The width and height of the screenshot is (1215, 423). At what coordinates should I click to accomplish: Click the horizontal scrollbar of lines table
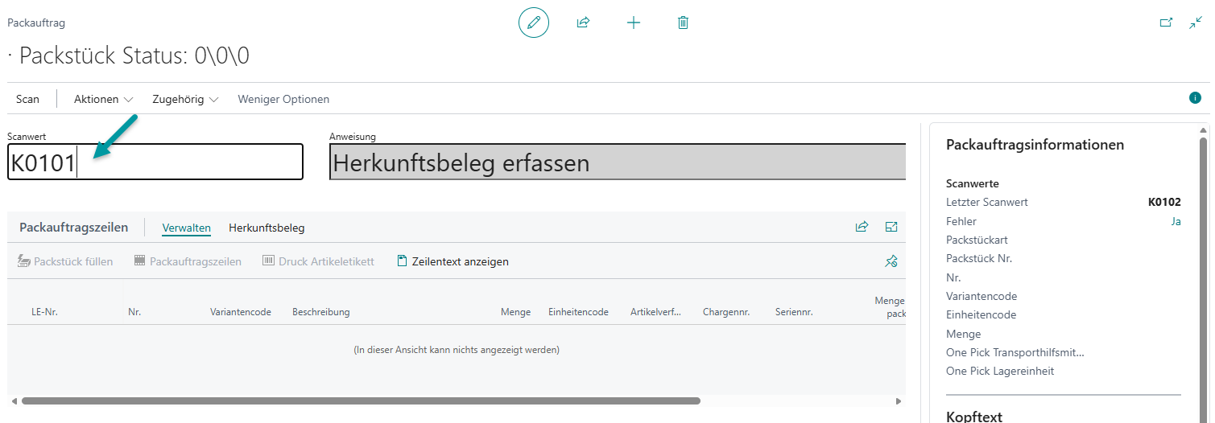coord(361,400)
